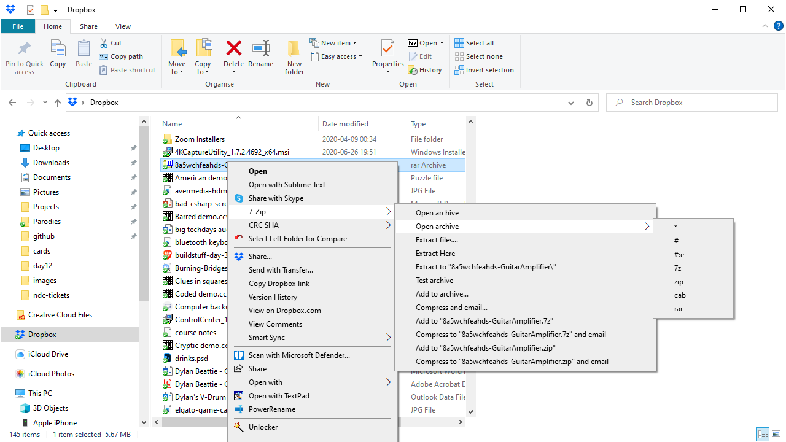Click the file list vertical scrollbar
786x442 pixels.
tap(471, 266)
